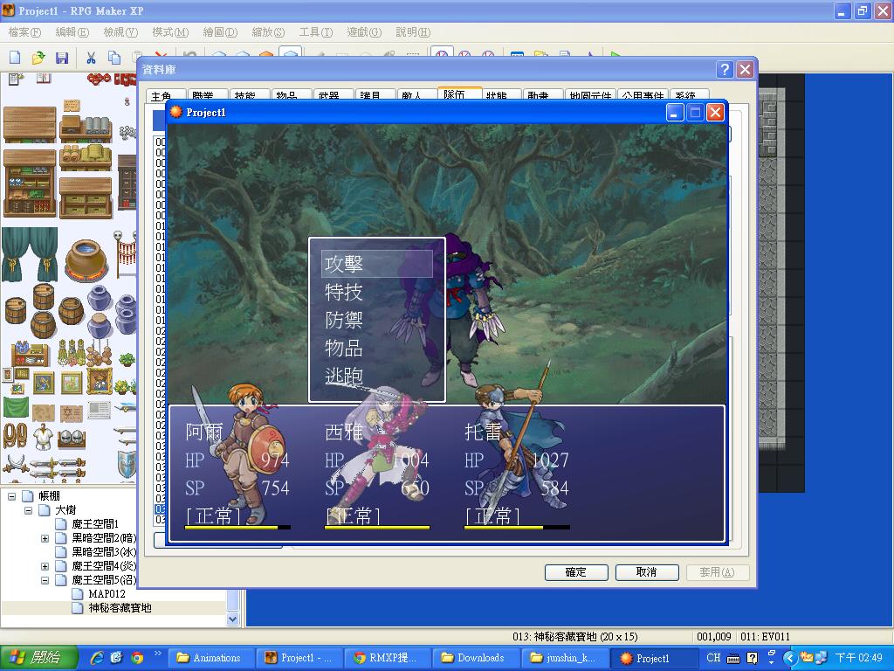Click the help question mark in 資料庫 dialog
The height and width of the screenshot is (671, 894).
point(724,70)
